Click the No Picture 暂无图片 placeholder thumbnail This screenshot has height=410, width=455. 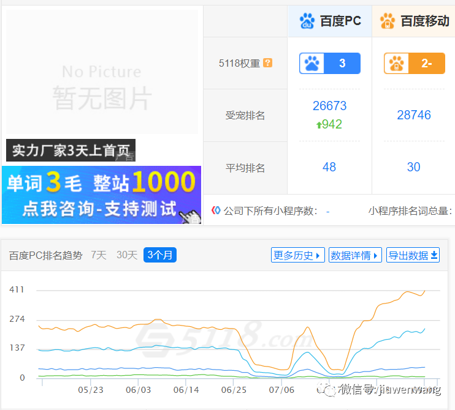[102, 72]
